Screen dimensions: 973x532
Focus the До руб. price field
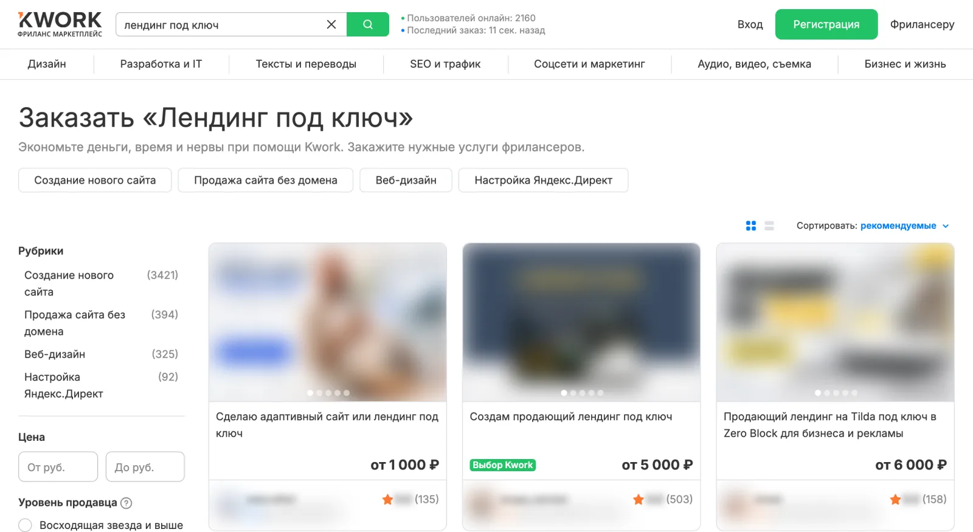[x=145, y=467]
